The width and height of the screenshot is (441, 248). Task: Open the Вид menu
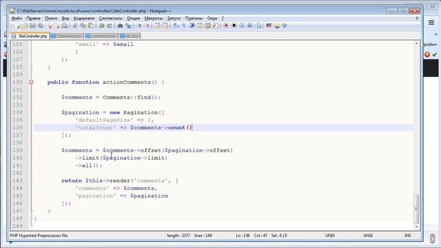click(65, 19)
